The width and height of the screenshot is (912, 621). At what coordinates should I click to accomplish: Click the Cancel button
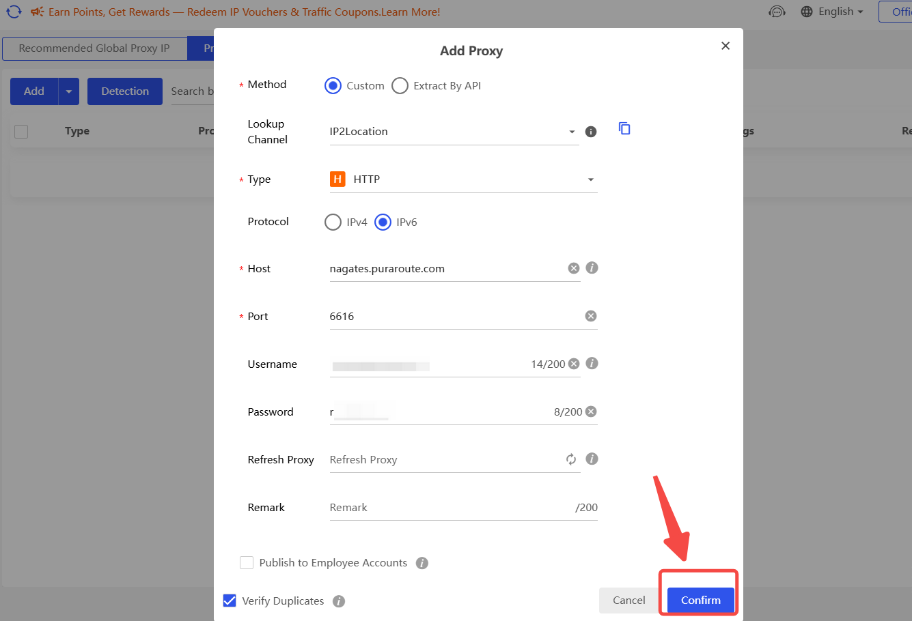(x=629, y=601)
